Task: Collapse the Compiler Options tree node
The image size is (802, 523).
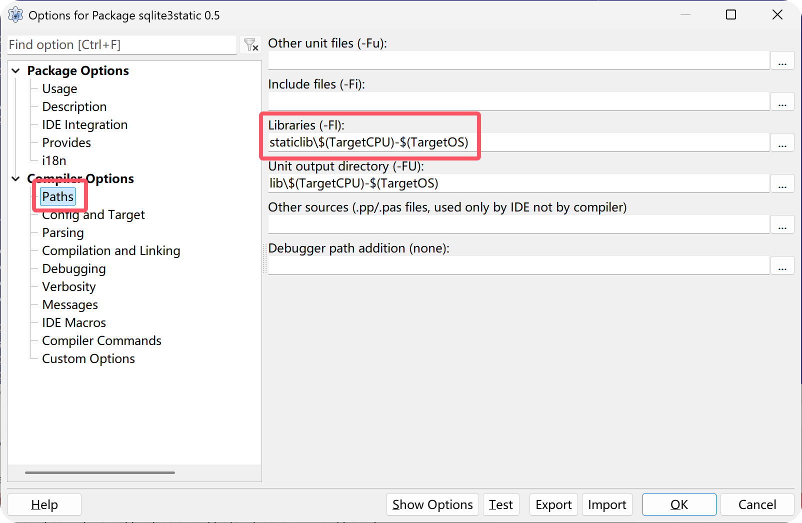Action: coord(16,179)
